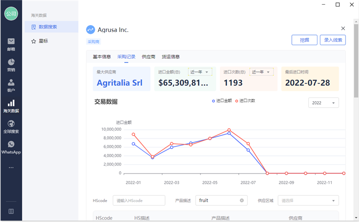
Task: Click the 录入线索 button
Action: point(333,40)
